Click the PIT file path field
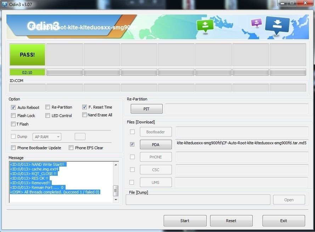 [x=237, y=109]
